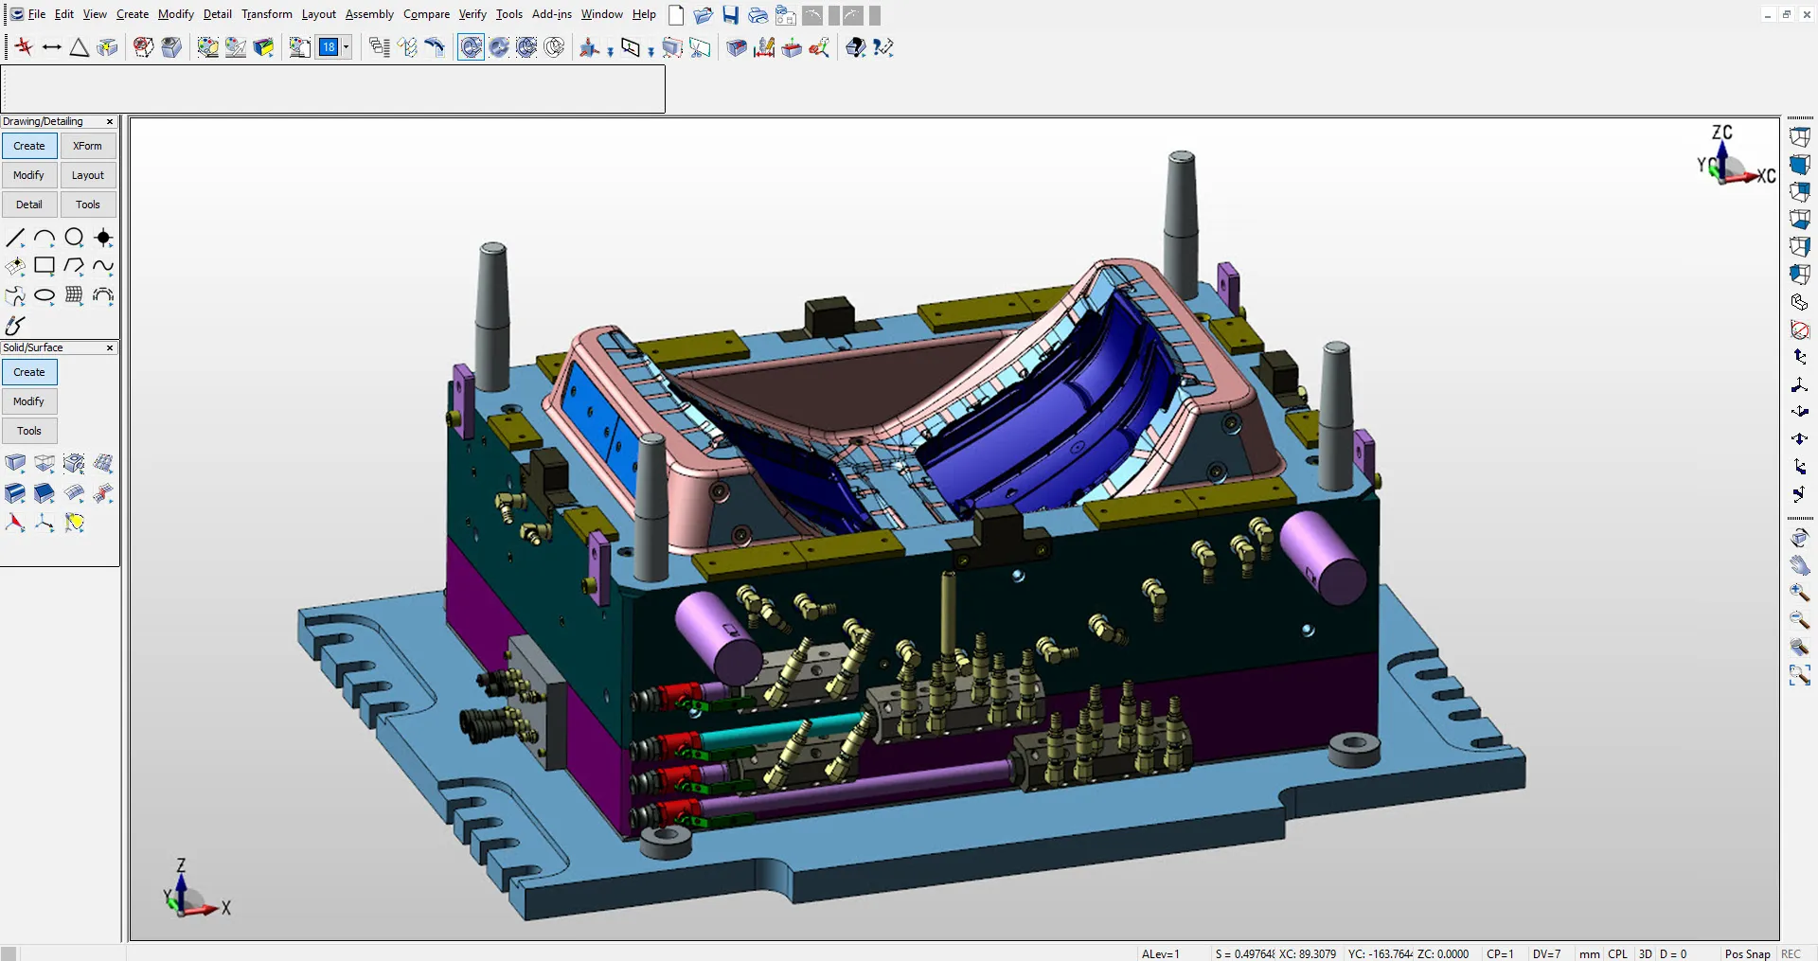Toggle 3D mode in the status bar
This screenshot has height=961, width=1818.
(x=1645, y=953)
